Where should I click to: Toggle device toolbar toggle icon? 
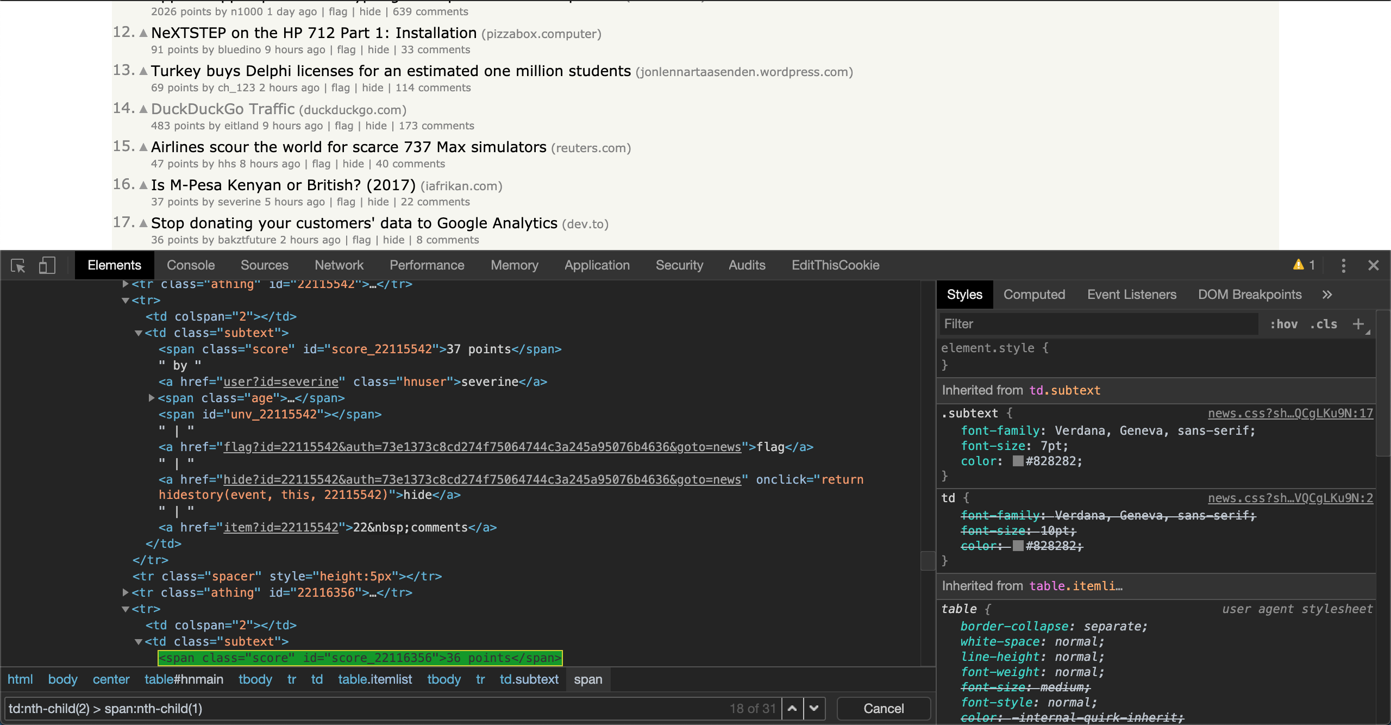point(47,265)
